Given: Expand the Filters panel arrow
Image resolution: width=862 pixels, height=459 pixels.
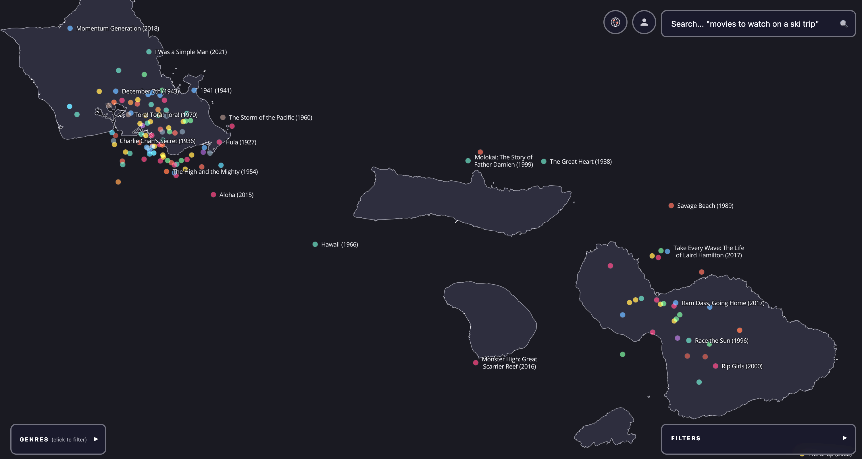Looking at the screenshot, I should [844, 438].
